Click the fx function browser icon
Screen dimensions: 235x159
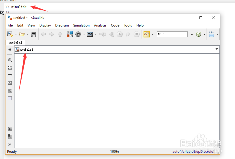click(x=2, y=12)
